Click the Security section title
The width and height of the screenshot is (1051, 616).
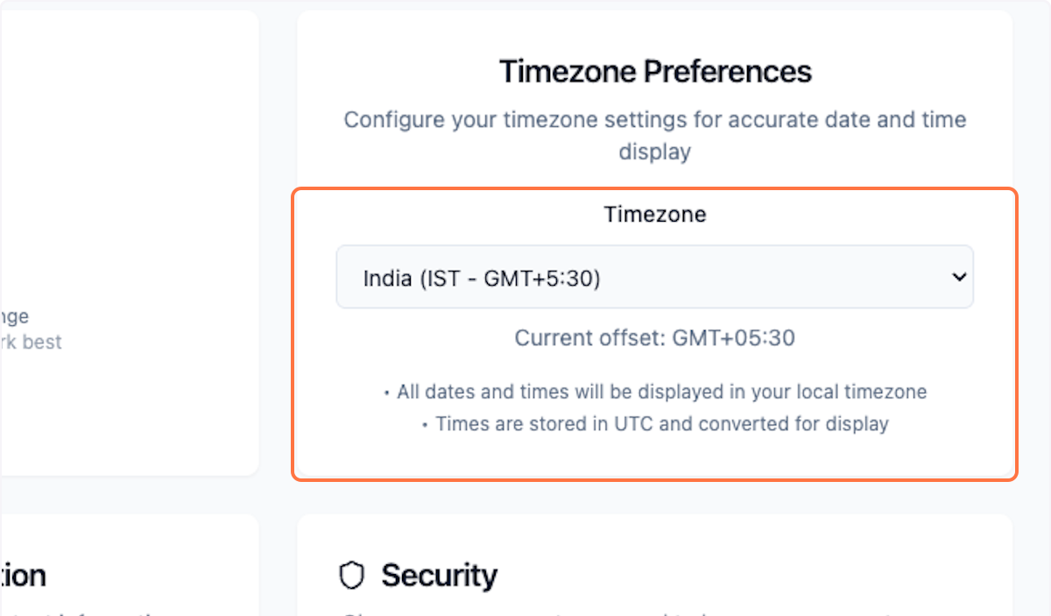point(439,576)
